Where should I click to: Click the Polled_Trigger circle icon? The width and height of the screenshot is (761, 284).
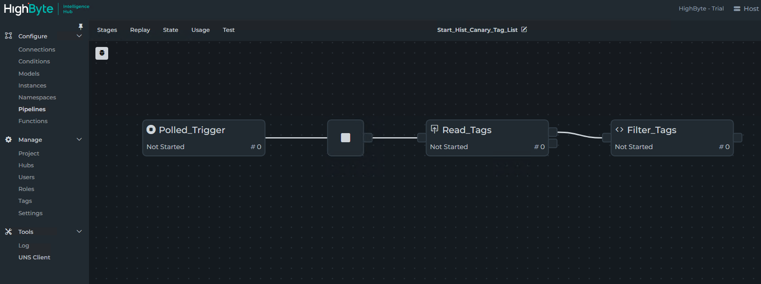pyautogui.click(x=151, y=130)
